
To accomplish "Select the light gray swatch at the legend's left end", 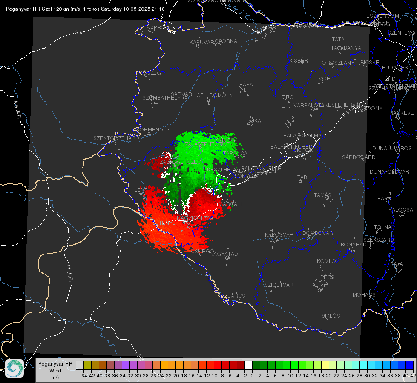I will pyautogui.click(x=80, y=366).
